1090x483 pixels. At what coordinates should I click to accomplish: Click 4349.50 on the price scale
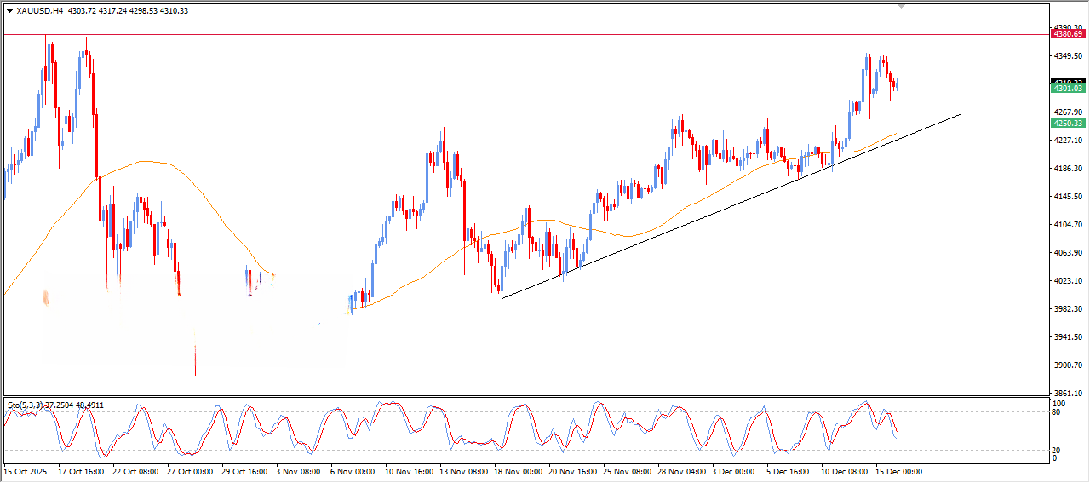(1068, 56)
